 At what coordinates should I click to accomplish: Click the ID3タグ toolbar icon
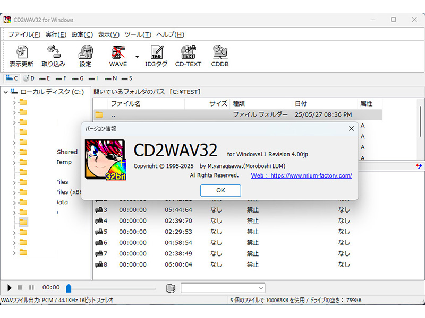pos(156,56)
